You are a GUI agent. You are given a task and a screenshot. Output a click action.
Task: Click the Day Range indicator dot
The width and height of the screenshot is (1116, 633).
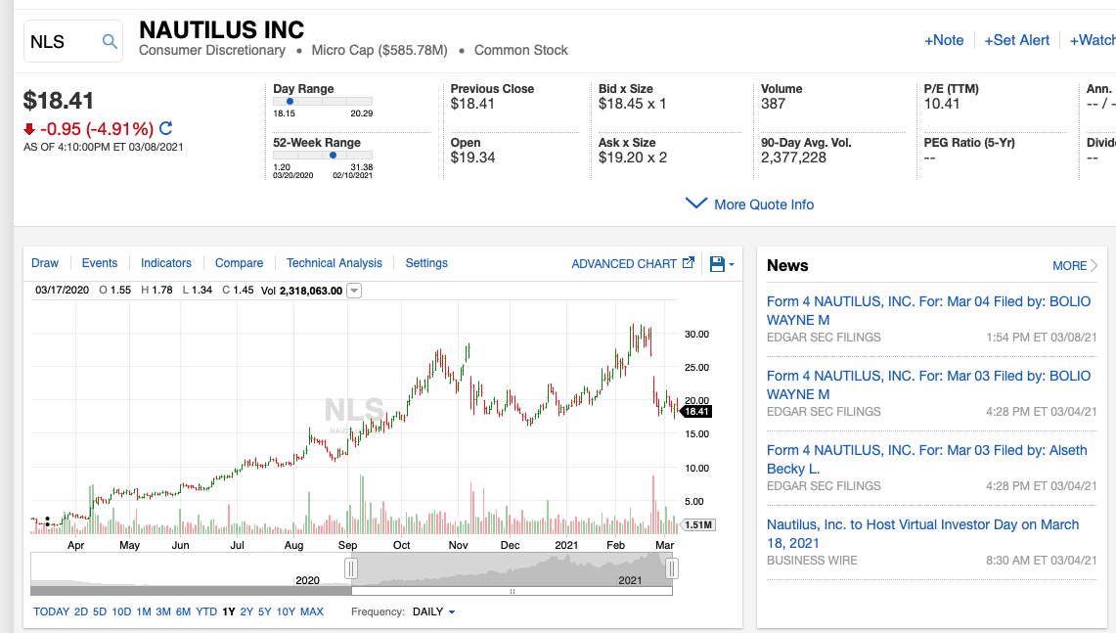pyautogui.click(x=290, y=101)
